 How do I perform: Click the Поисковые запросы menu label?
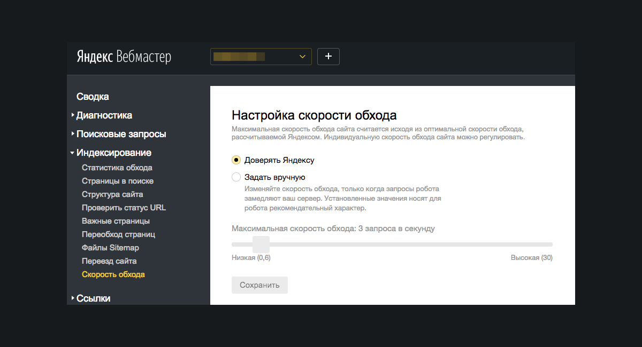pos(121,134)
